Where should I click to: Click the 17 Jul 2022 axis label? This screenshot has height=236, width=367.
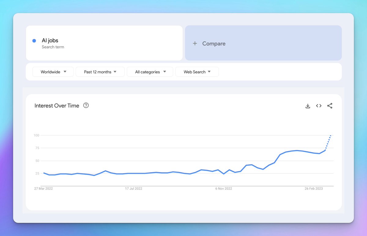click(134, 189)
